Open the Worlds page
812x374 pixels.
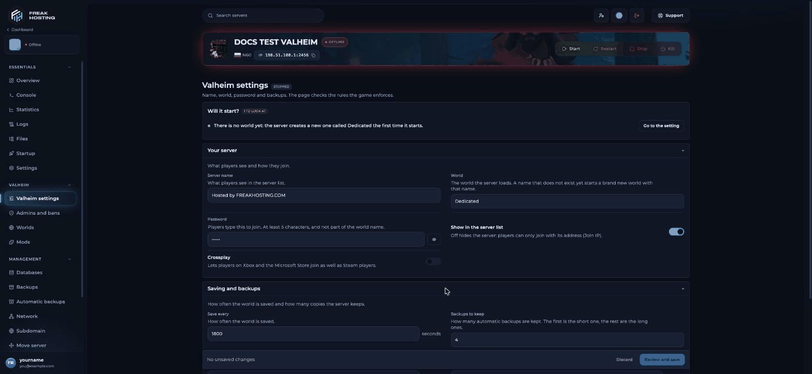(x=40, y=228)
